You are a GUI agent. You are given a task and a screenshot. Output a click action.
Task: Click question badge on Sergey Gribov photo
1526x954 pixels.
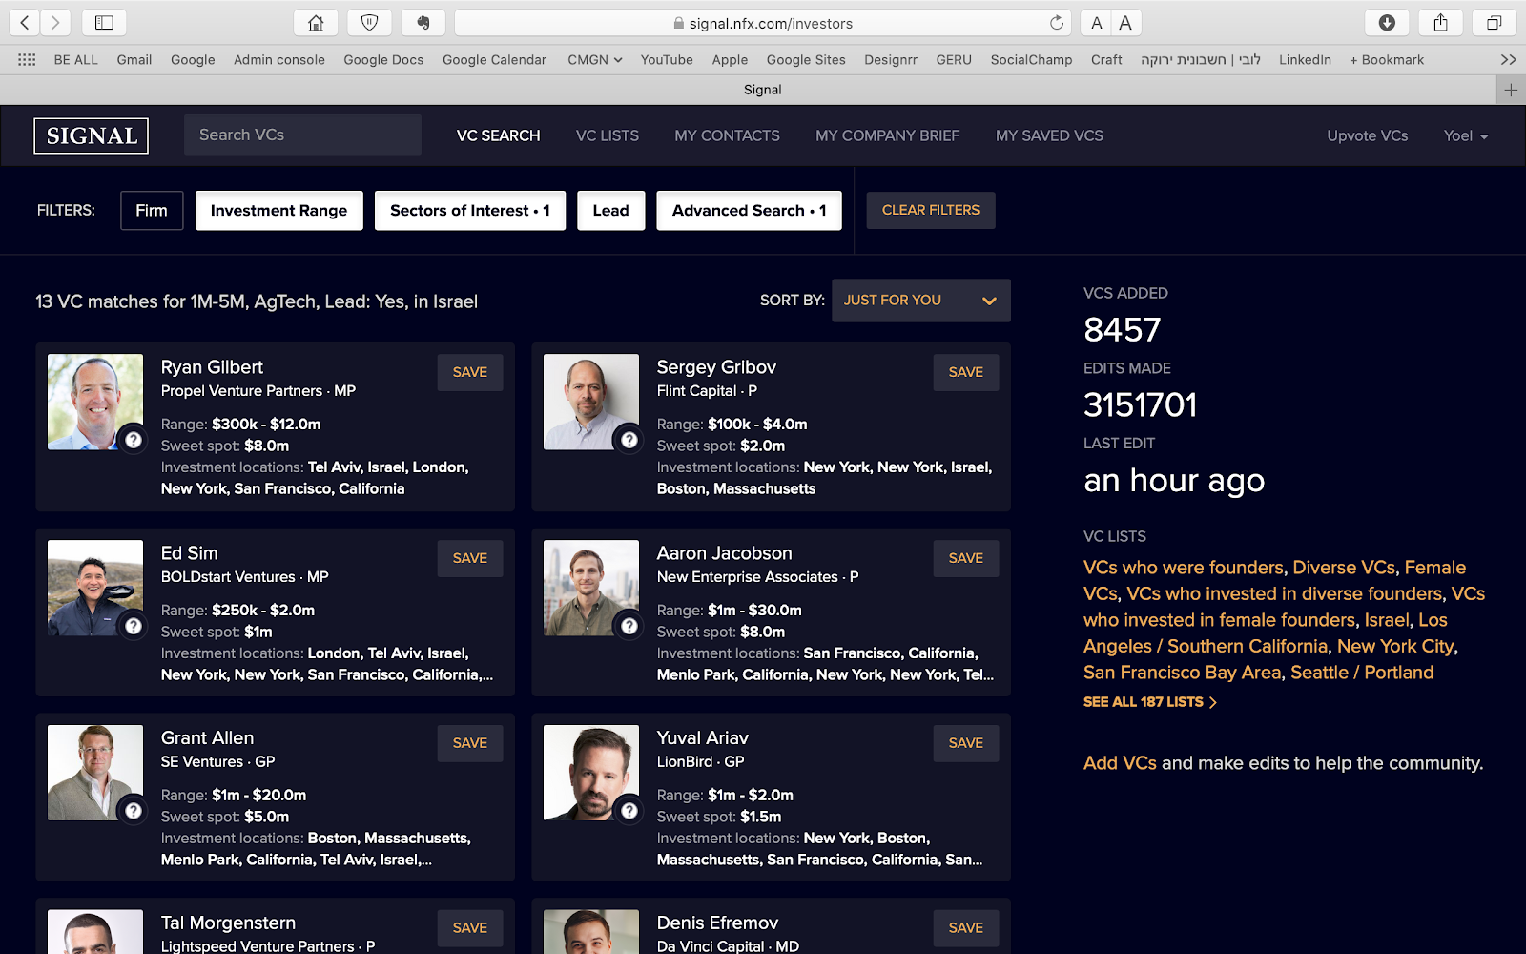click(629, 440)
